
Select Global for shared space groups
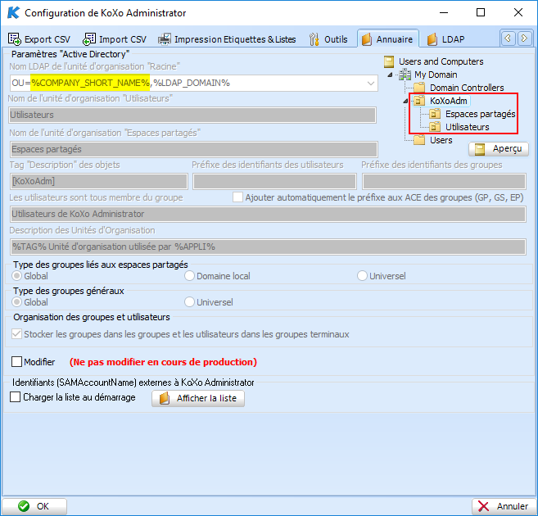pyautogui.click(x=16, y=276)
